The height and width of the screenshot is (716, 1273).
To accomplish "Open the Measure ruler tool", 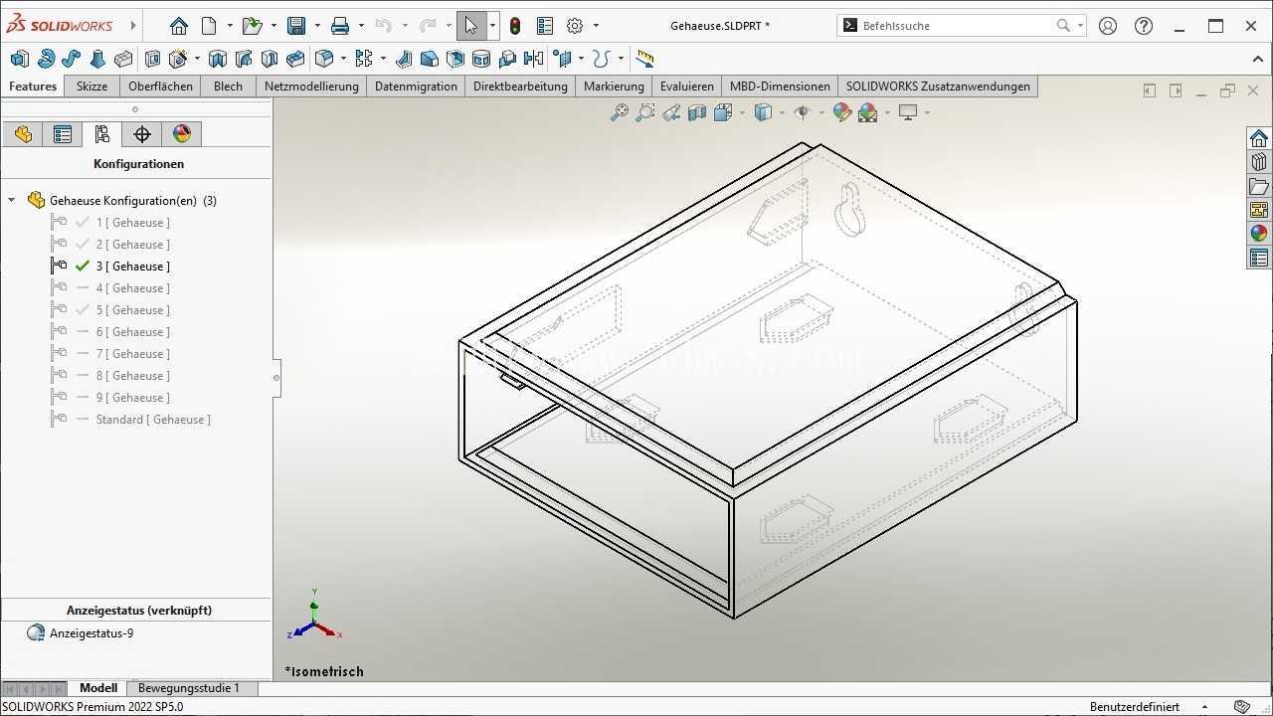I will pos(644,59).
